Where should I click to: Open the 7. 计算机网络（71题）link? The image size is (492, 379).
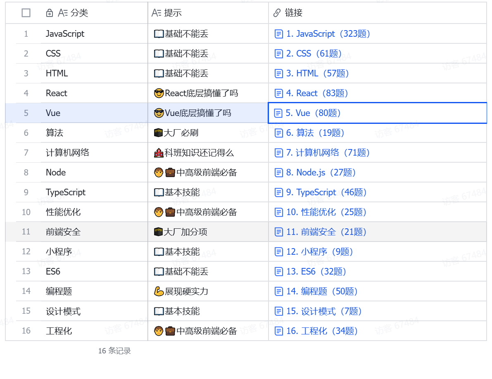click(328, 153)
